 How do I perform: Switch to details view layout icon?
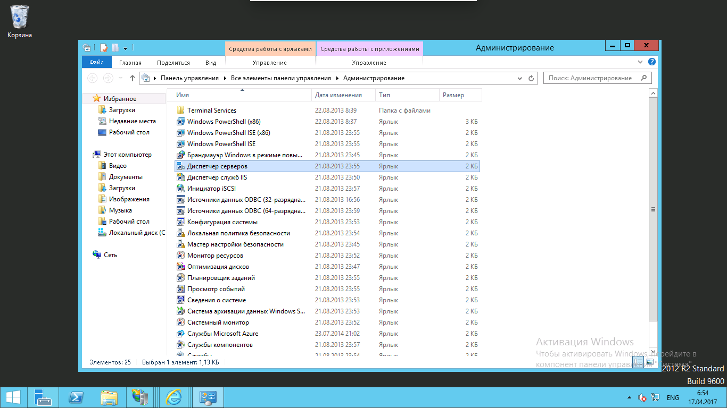click(x=639, y=362)
